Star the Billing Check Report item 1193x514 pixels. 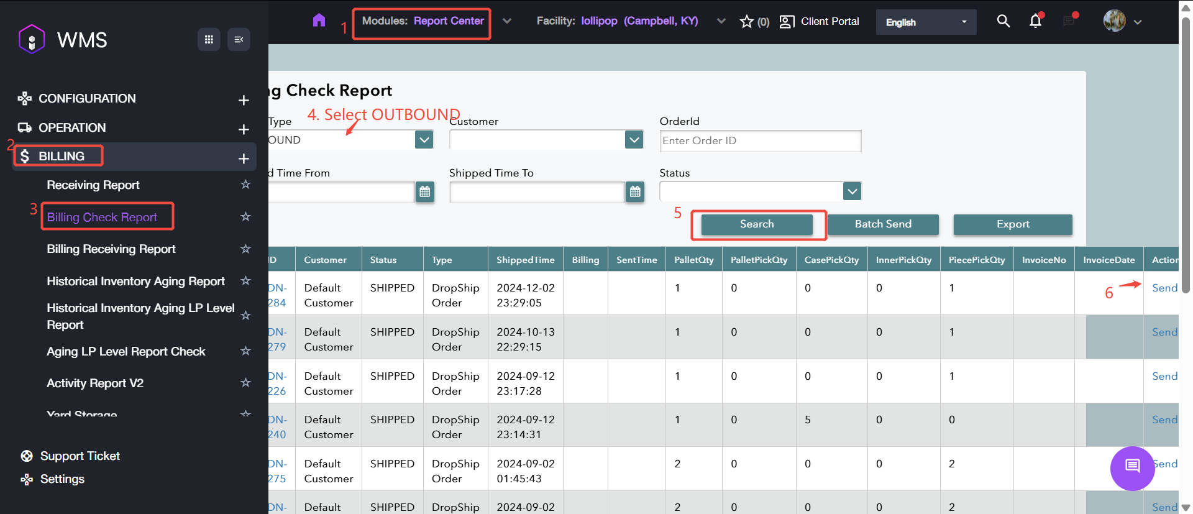[245, 216]
